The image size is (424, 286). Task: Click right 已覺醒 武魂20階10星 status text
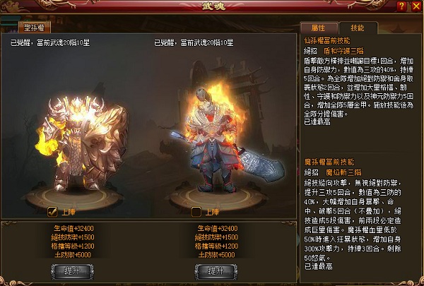point(194,42)
